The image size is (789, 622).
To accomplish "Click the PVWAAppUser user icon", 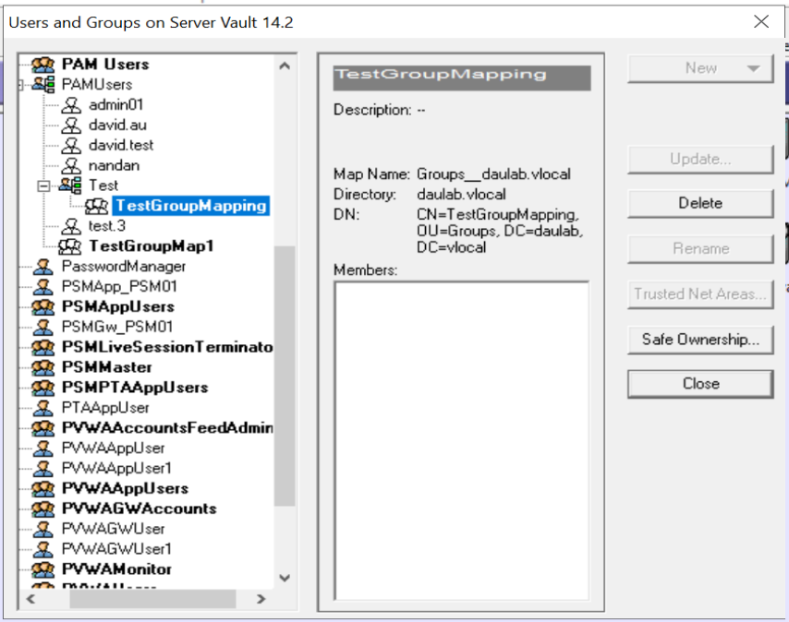I will (x=43, y=448).
